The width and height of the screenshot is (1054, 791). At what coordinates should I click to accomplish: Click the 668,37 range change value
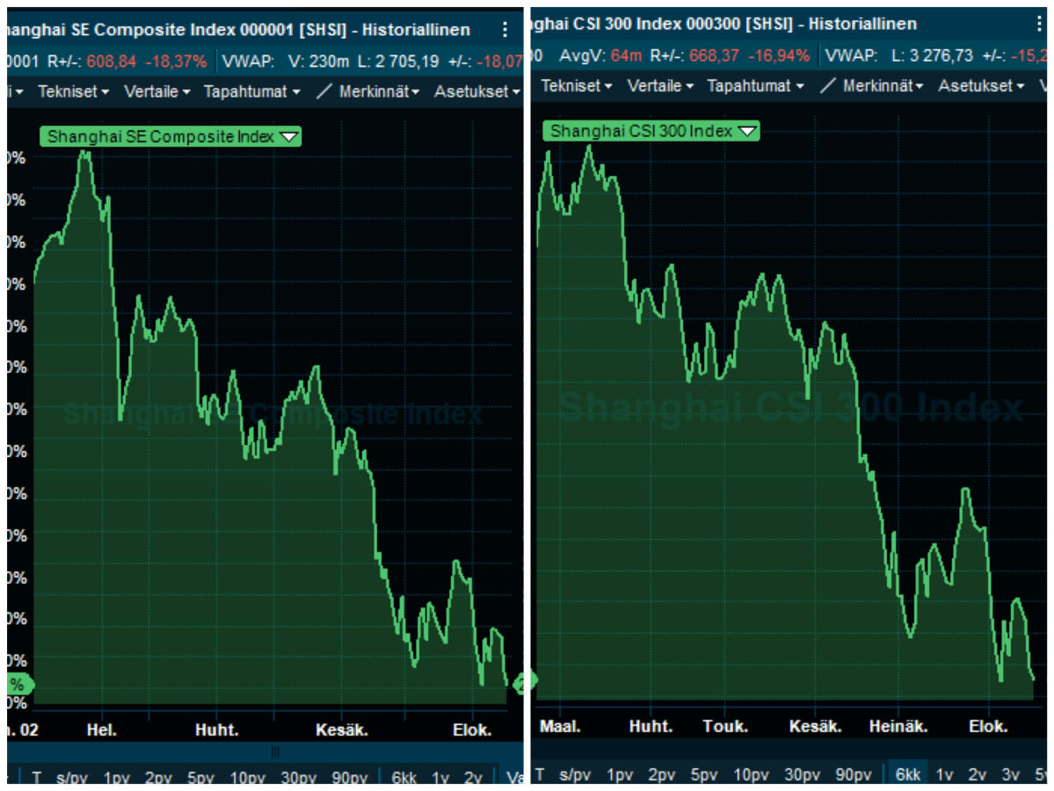point(714,55)
